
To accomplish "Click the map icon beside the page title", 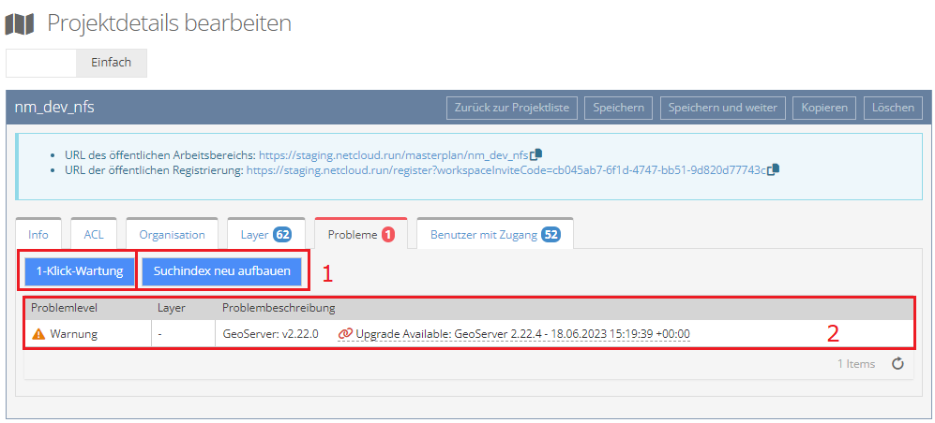I will click(x=20, y=23).
